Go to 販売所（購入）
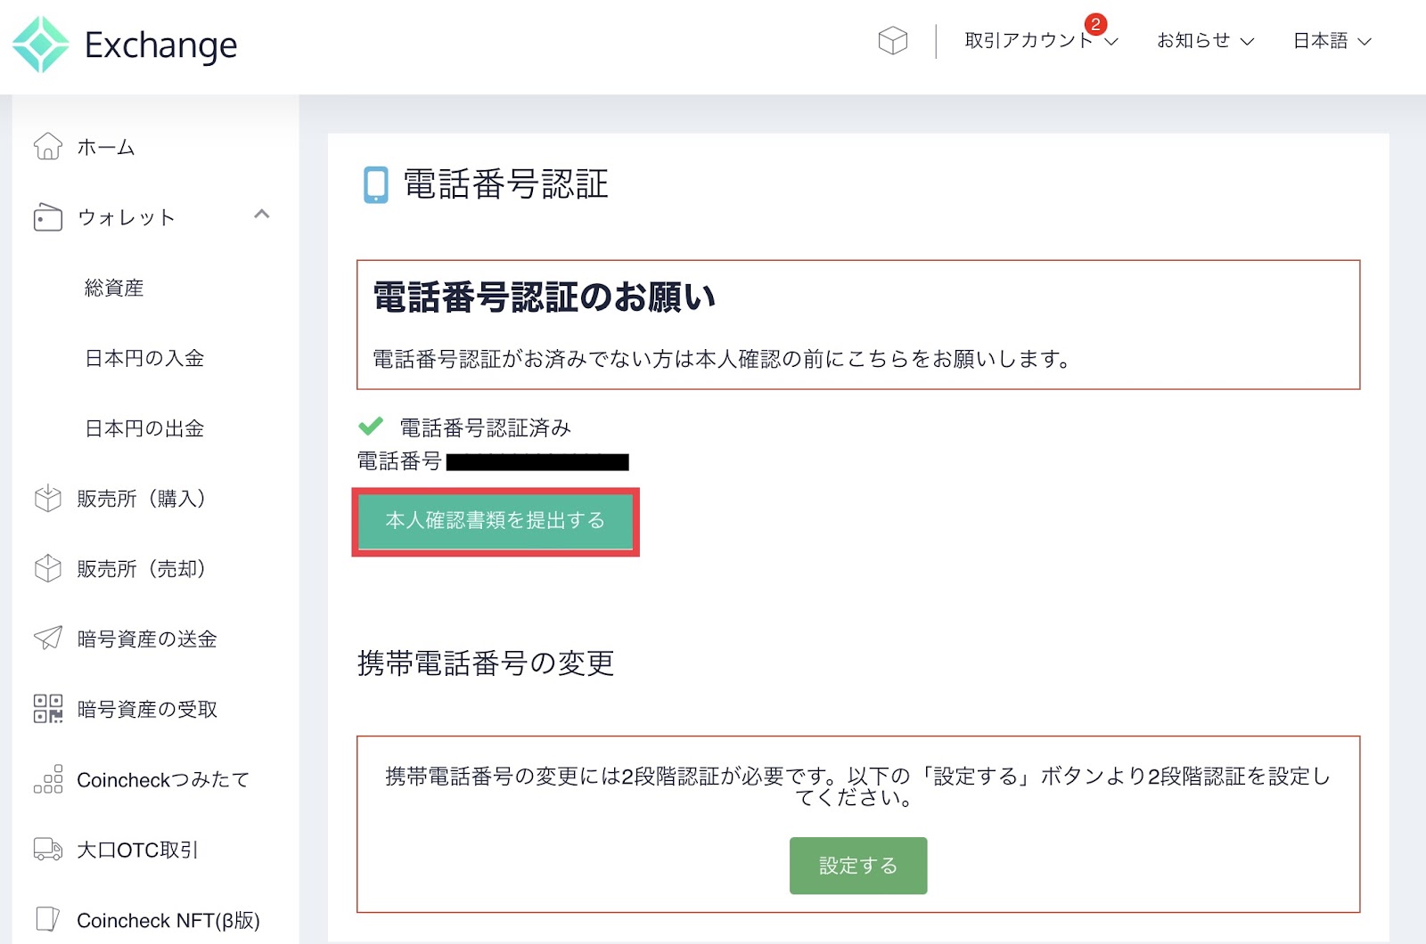1426x944 pixels. 142,499
